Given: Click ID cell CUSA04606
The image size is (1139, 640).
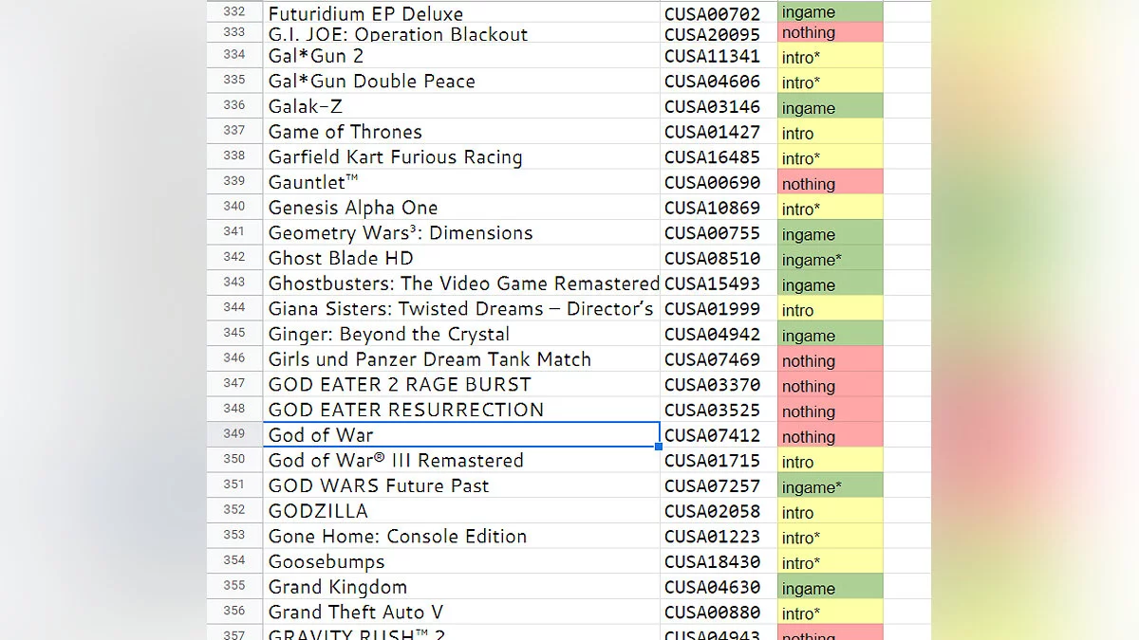Looking at the screenshot, I should click(719, 82).
